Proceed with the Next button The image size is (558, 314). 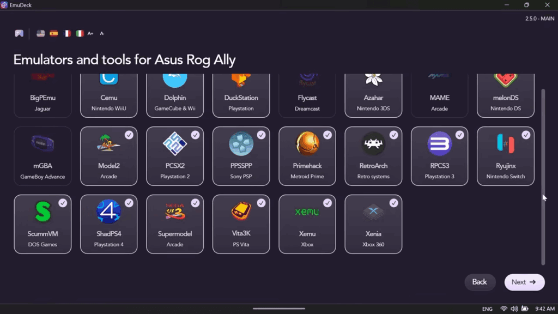pyautogui.click(x=524, y=282)
